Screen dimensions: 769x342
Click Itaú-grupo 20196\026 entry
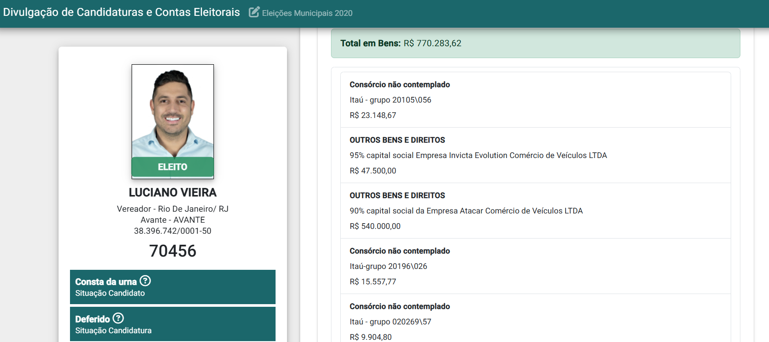[388, 266]
